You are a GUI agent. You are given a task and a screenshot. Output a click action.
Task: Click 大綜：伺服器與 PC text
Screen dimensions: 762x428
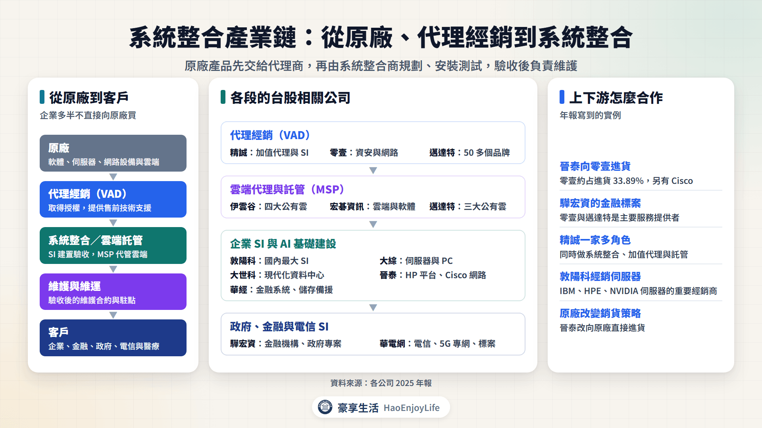tap(416, 261)
